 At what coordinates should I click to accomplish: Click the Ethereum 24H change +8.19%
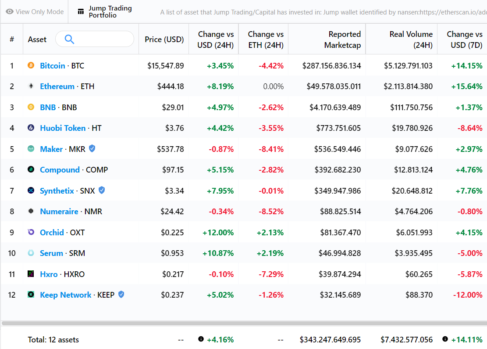pos(220,86)
